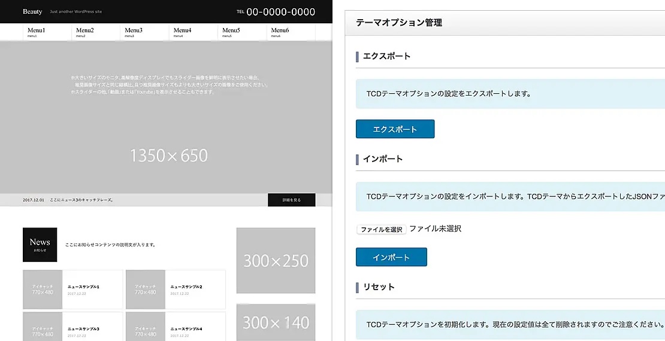Open Menu1 in the navigation bar
Viewport: 665px width, 341px height.
click(x=37, y=32)
